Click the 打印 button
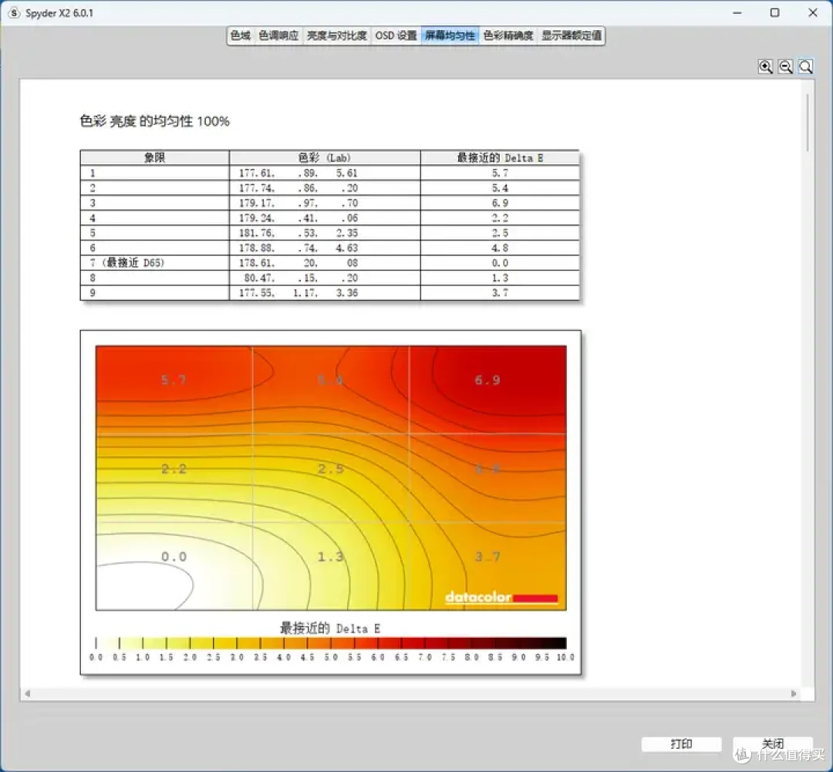The width and height of the screenshot is (833, 772). (x=681, y=743)
